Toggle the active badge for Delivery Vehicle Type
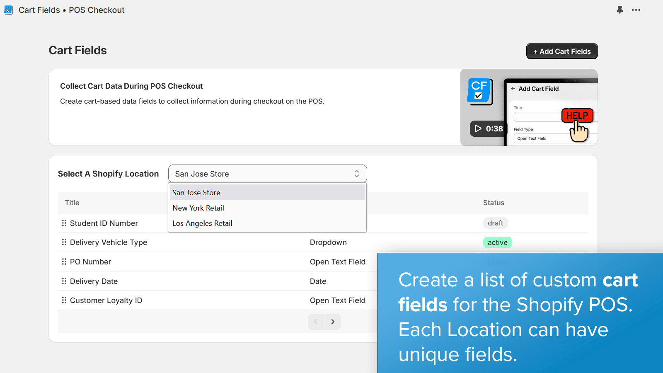 497,242
